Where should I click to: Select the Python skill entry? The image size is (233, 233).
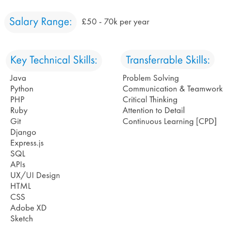point(22,89)
